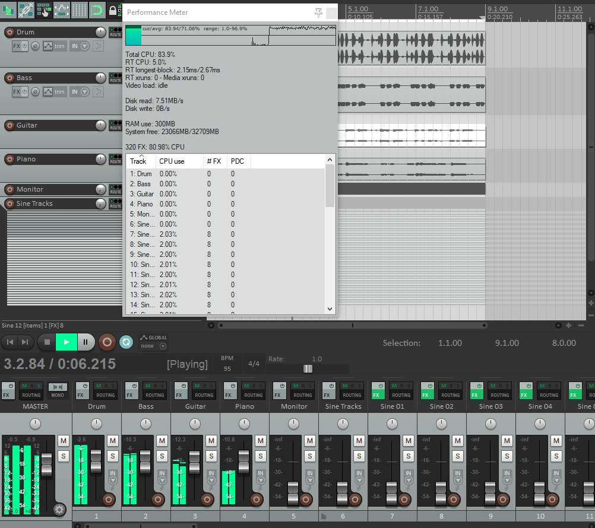
Task: Open master settings gear in mixer
Action: pos(59,509)
